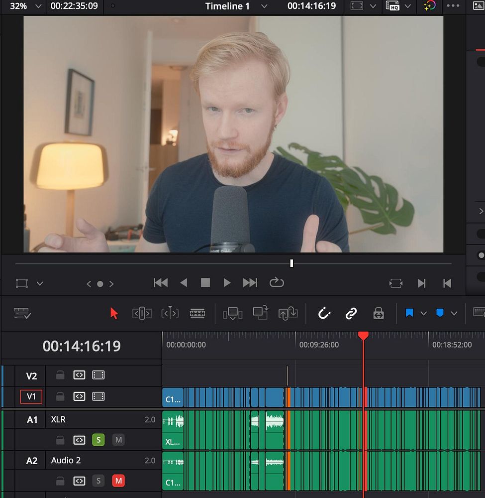
Task: Open the Timeline 1 name dropdown
Action: pos(264,6)
